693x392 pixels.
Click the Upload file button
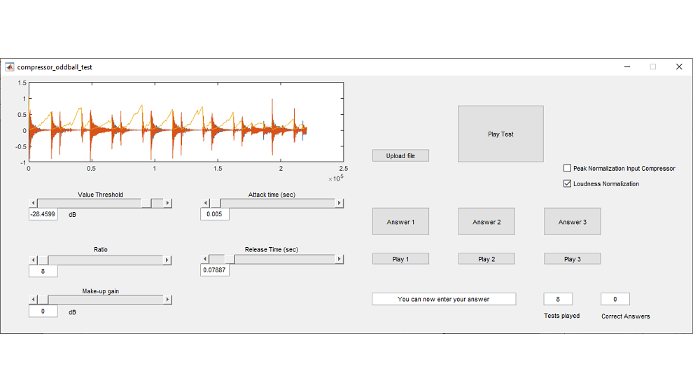[x=400, y=155]
